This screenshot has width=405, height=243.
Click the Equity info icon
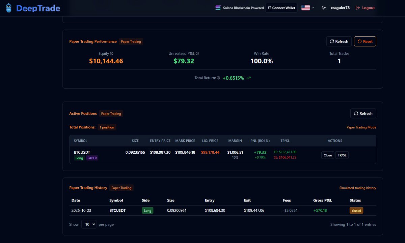coord(112,53)
